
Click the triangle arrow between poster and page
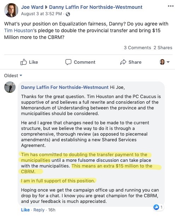coord(46,7)
